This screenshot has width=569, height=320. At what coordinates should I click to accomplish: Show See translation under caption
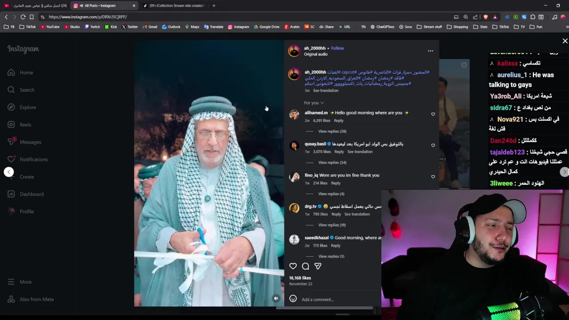325,90
